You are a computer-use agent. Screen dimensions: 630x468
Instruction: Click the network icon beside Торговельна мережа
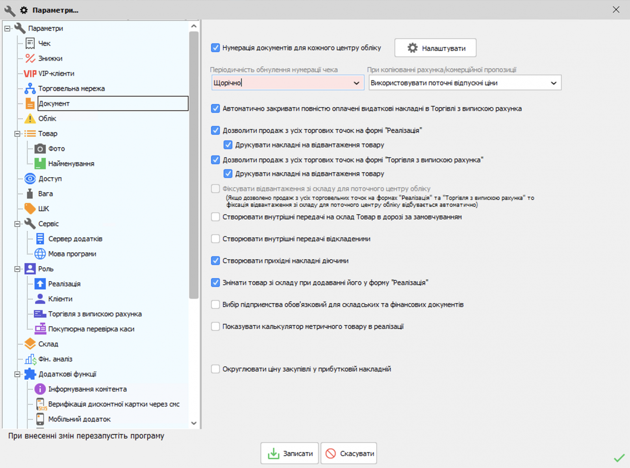click(x=30, y=89)
